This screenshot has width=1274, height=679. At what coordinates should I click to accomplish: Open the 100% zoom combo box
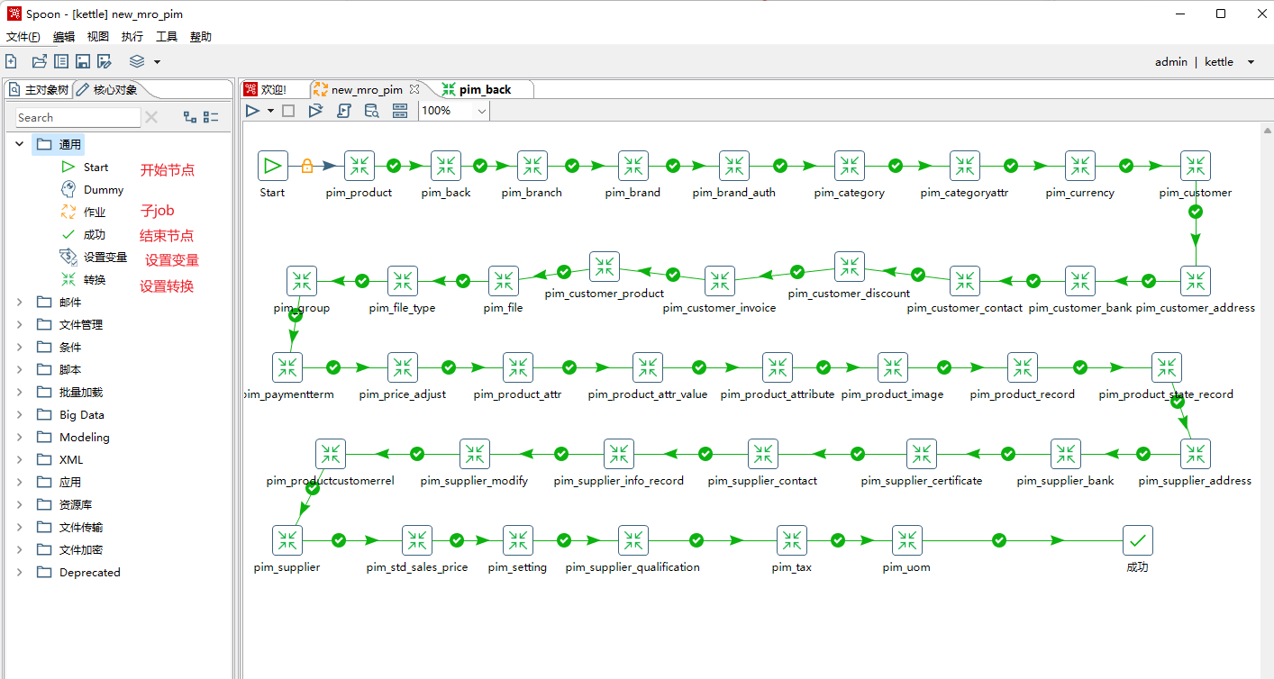pyautogui.click(x=454, y=111)
